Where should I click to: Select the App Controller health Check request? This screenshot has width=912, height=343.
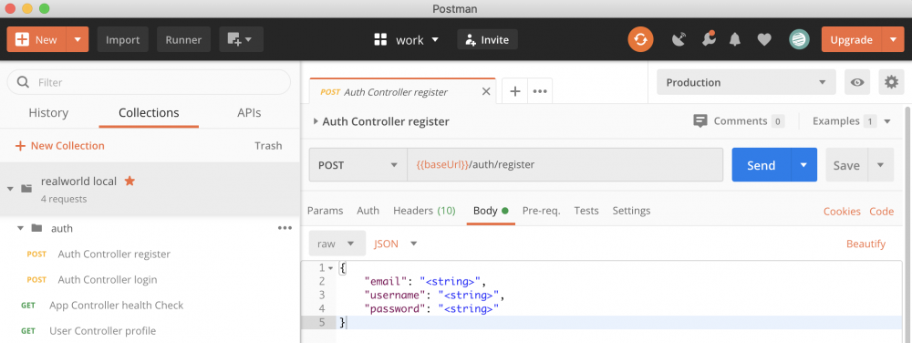117,306
